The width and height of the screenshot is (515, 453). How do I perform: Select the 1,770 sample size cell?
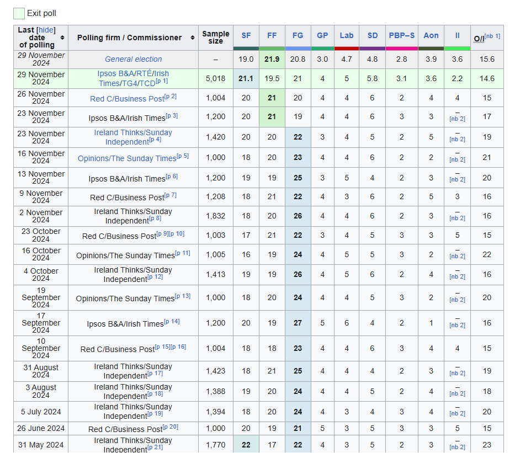pos(215,445)
